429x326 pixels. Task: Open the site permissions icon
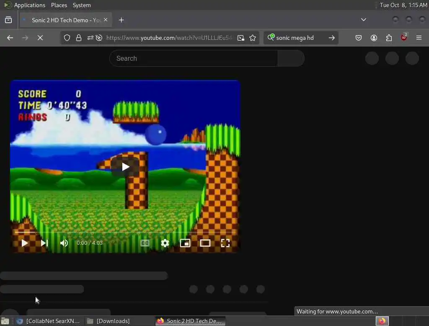(x=90, y=38)
